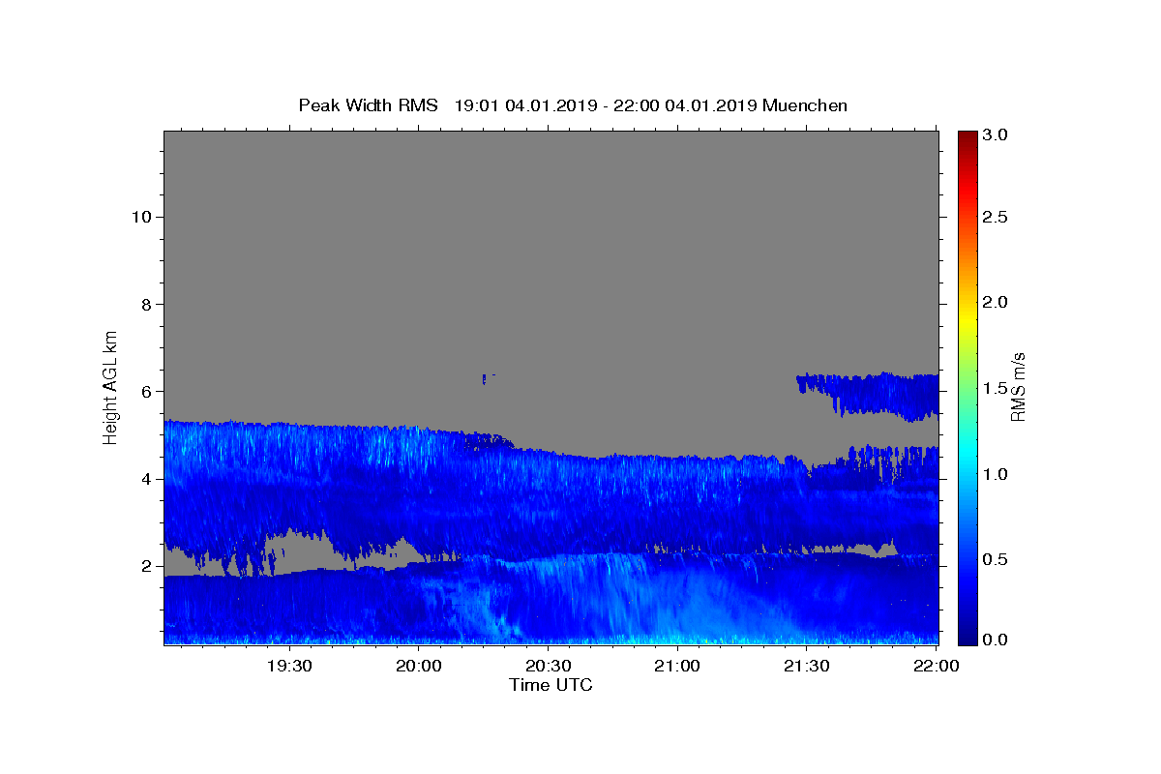Click the "1.0" colorbar value
This screenshot has width=1161, height=774.
click(997, 474)
